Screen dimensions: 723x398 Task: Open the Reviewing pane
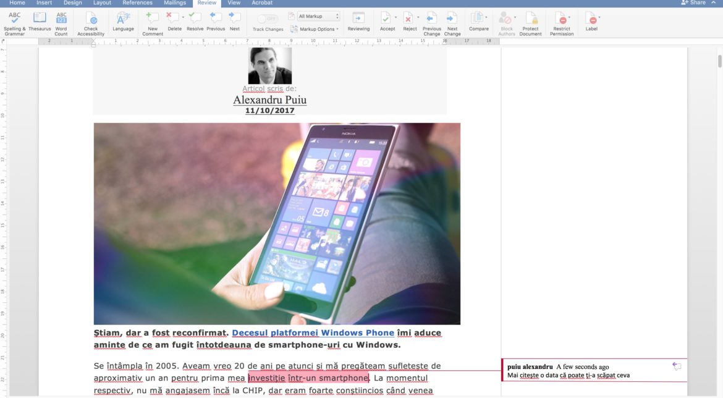tap(358, 22)
